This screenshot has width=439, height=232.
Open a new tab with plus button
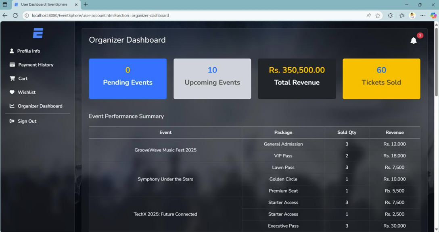pos(86,4)
